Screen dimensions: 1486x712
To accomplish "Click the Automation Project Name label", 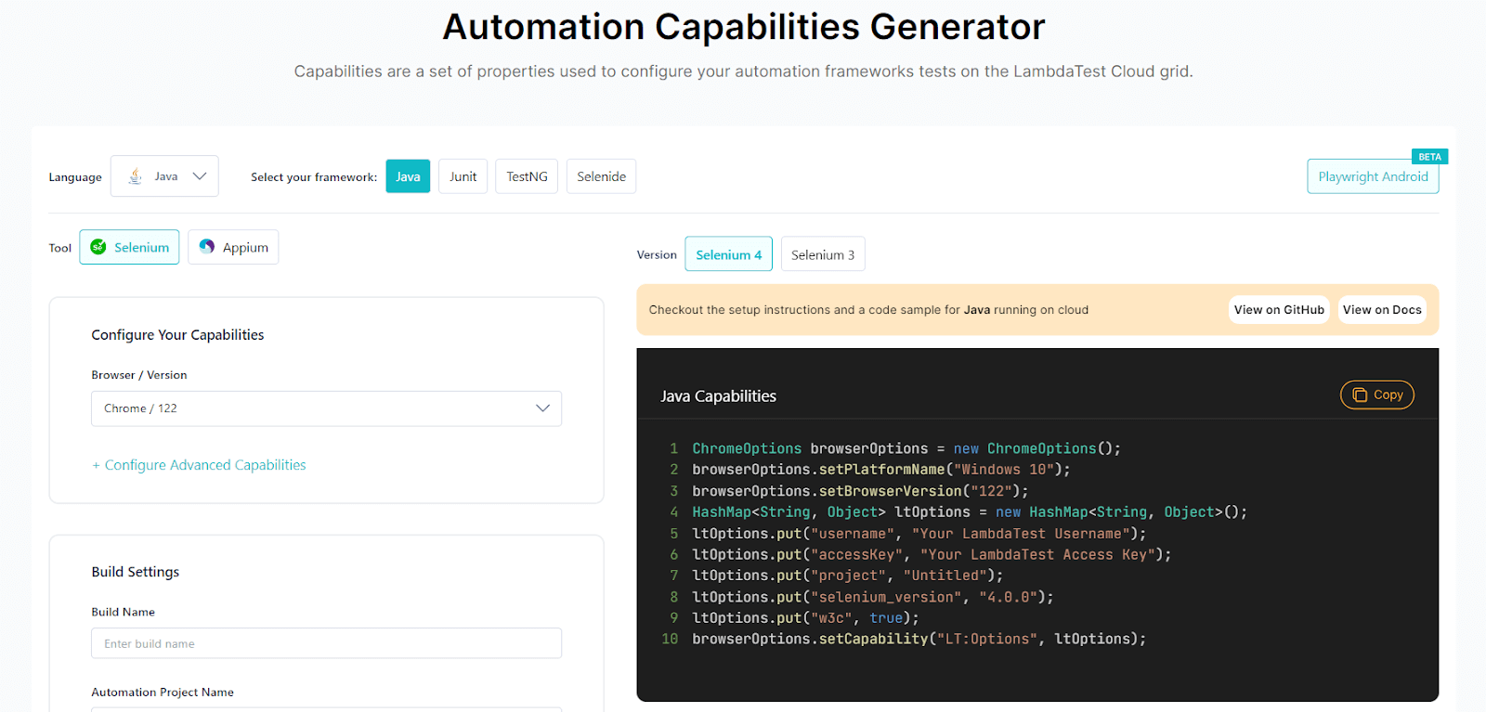I will 163,692.
